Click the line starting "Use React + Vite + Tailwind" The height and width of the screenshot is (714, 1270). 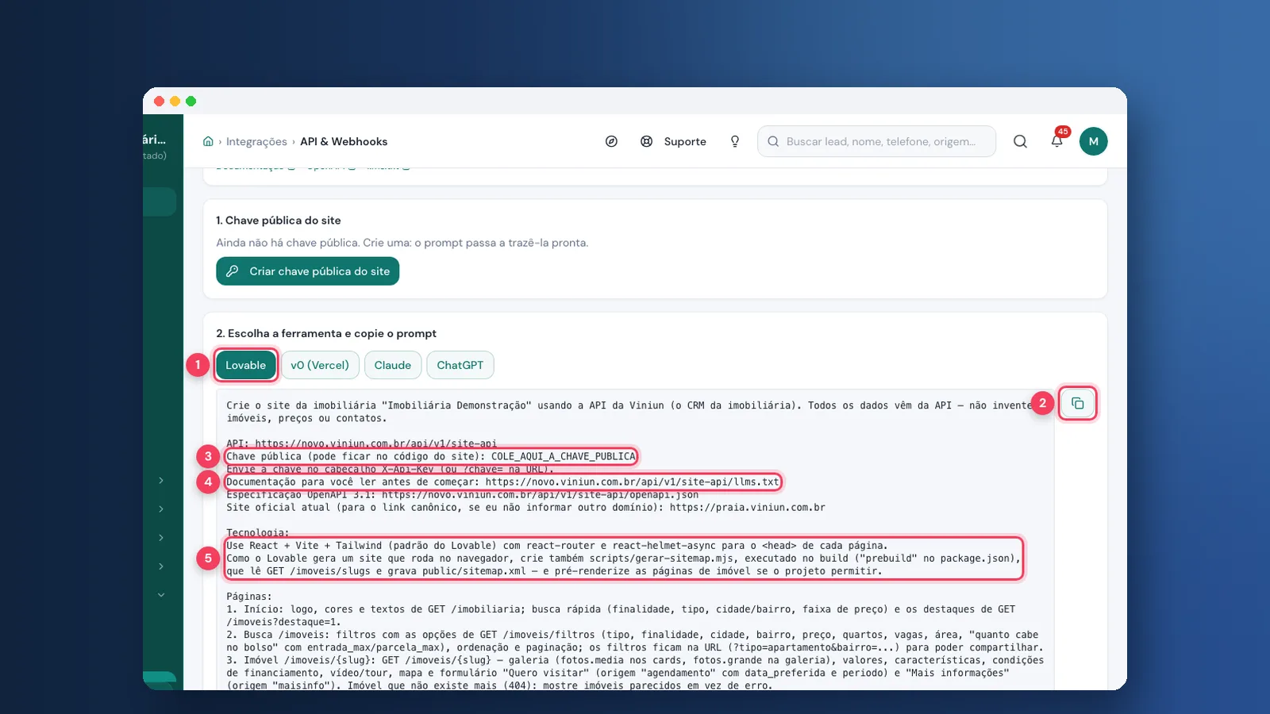tap(556, 545)
